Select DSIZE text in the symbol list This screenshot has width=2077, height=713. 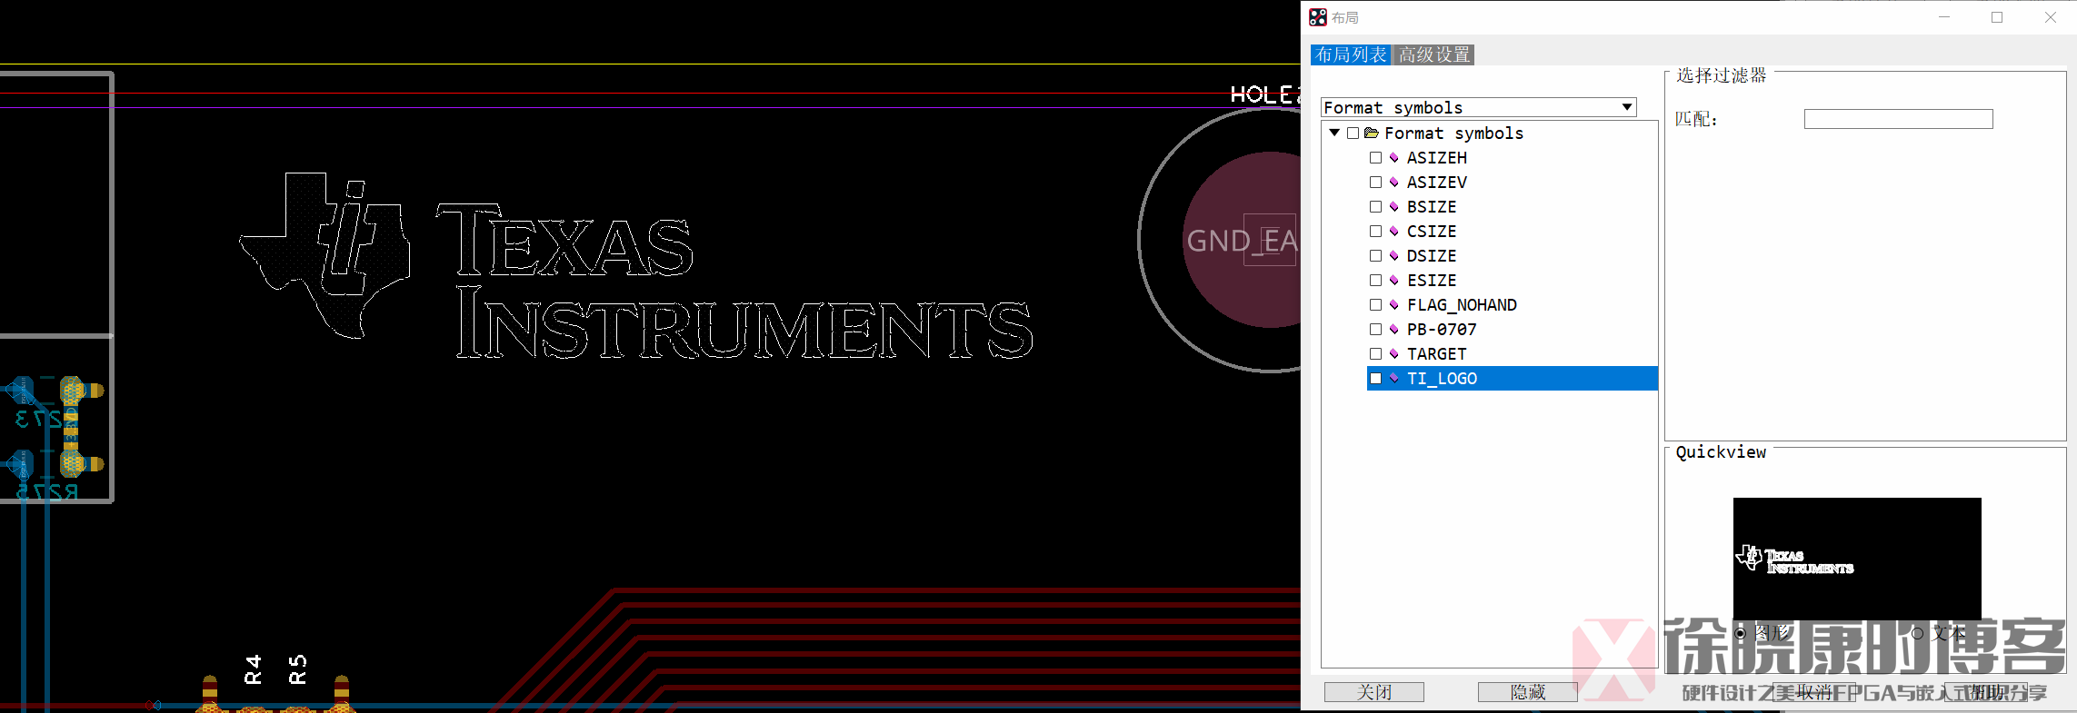[x=1432, y=256]
